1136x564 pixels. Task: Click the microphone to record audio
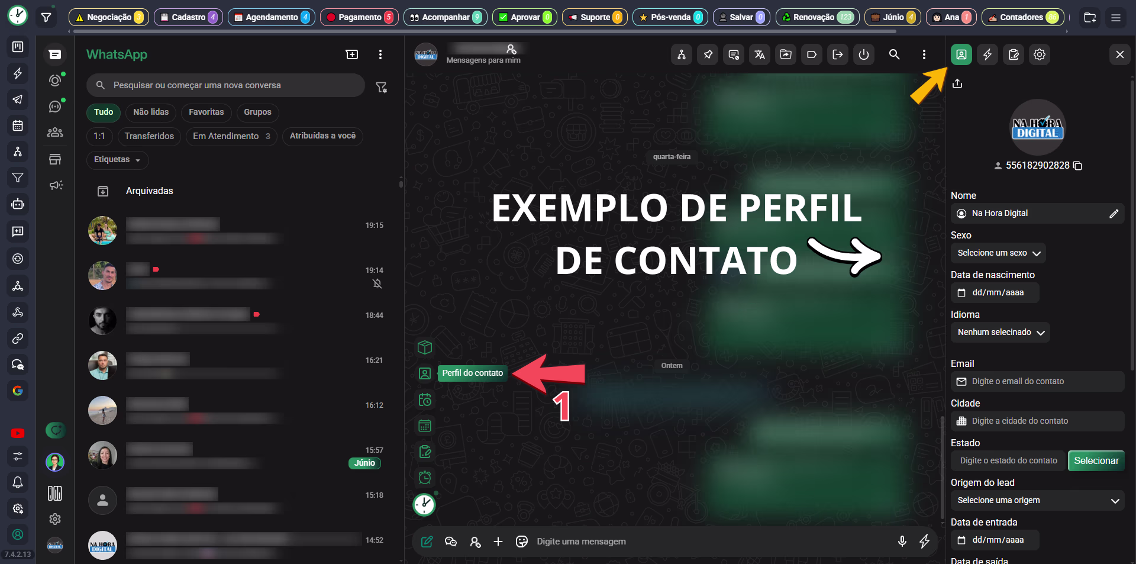(902, 542)
